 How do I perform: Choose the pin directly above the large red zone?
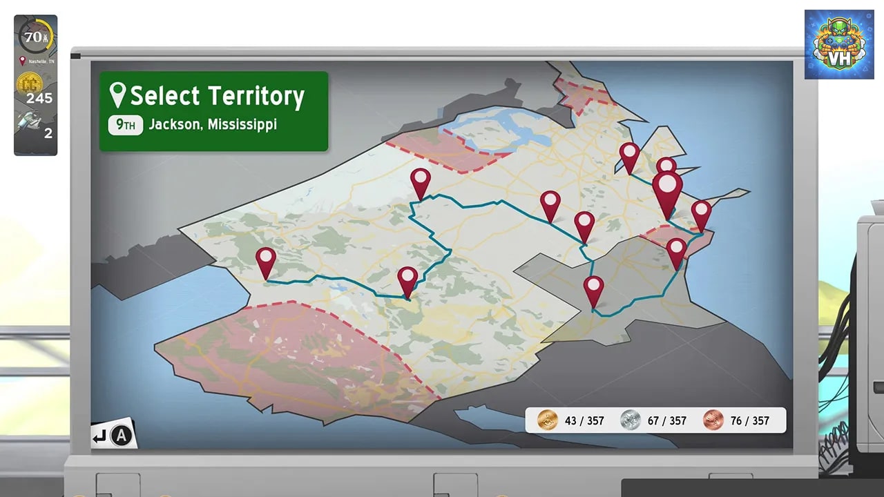point(407,282)
